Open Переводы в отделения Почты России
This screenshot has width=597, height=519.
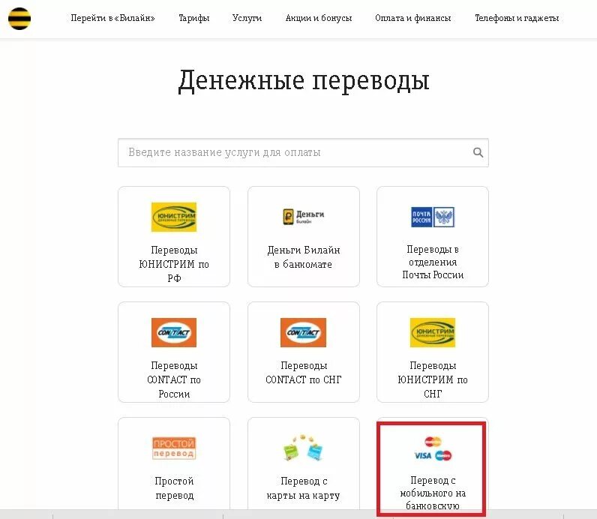(433, 262)
